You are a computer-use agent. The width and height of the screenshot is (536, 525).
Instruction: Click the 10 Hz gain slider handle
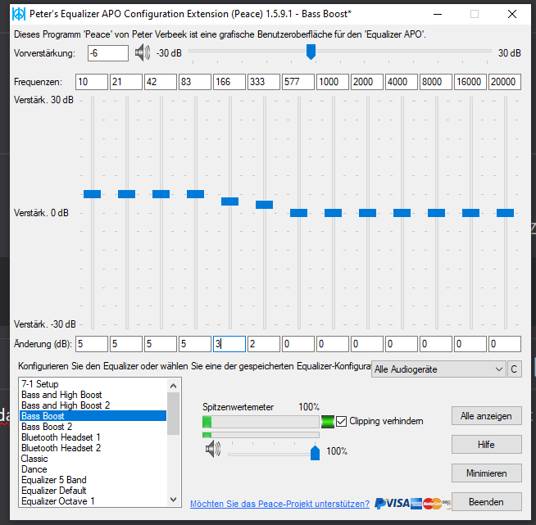coord(93,194)
